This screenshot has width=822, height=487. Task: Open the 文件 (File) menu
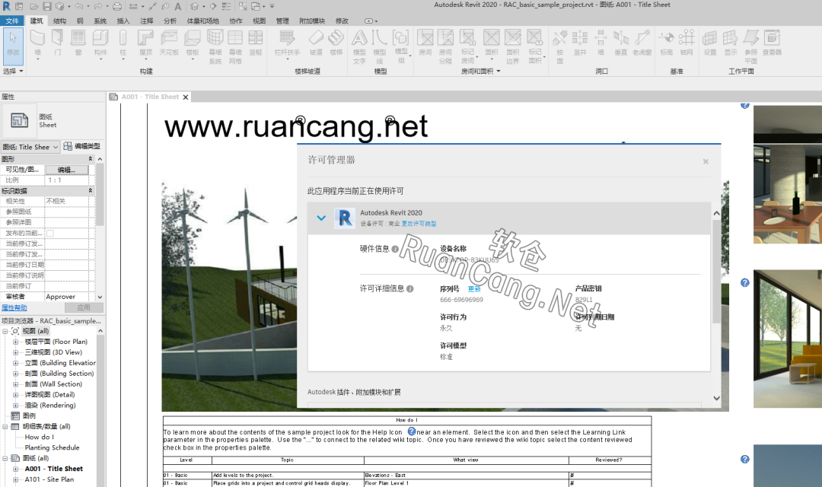click(12, 21)
